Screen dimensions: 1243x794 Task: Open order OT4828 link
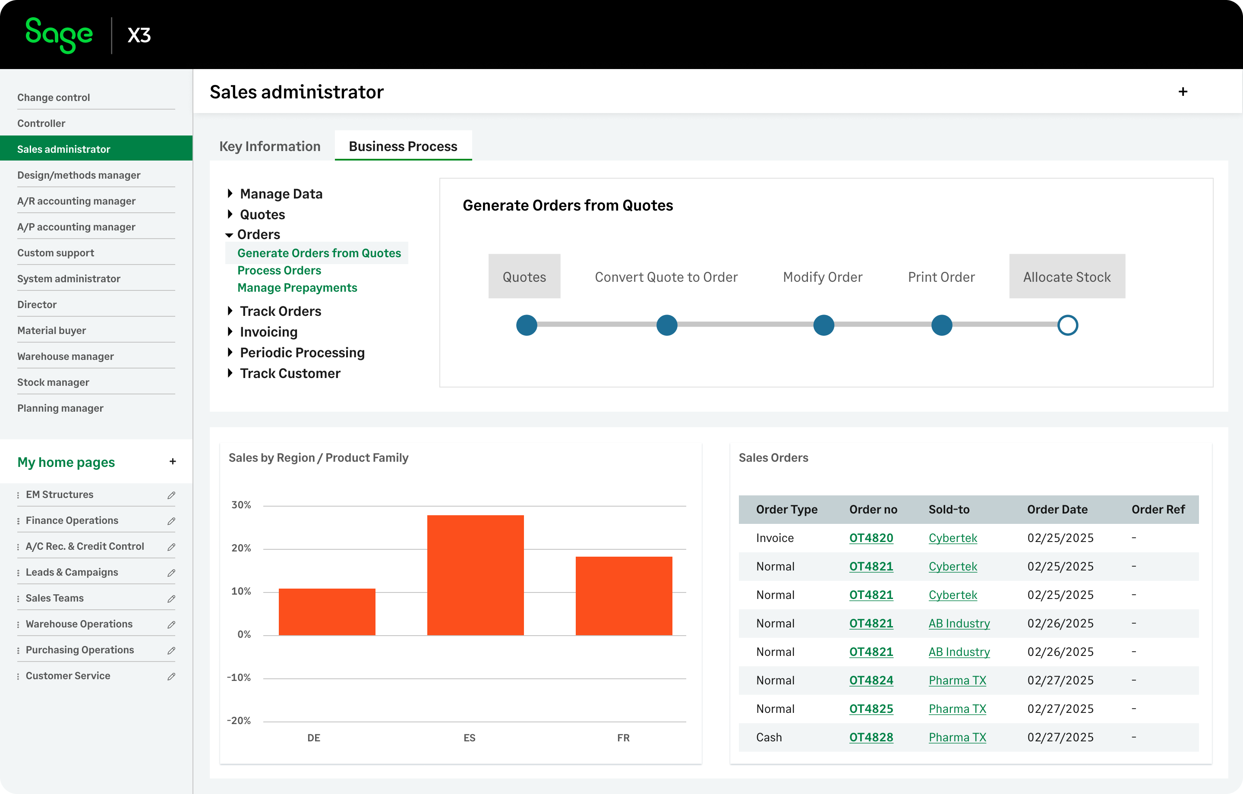[871, 737]
